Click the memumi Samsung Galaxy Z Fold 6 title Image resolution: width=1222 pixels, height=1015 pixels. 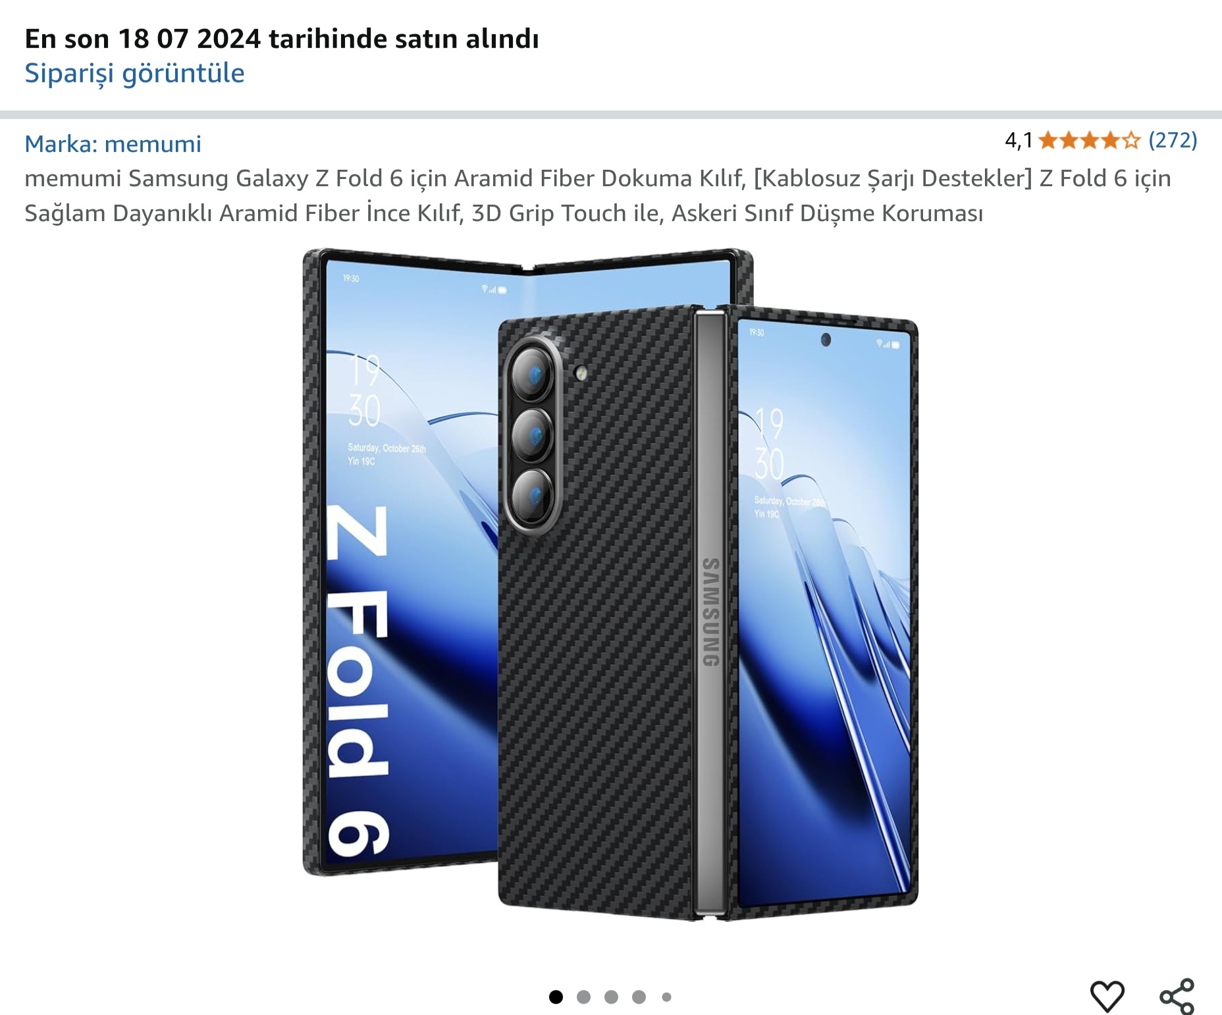click(598, 195)
